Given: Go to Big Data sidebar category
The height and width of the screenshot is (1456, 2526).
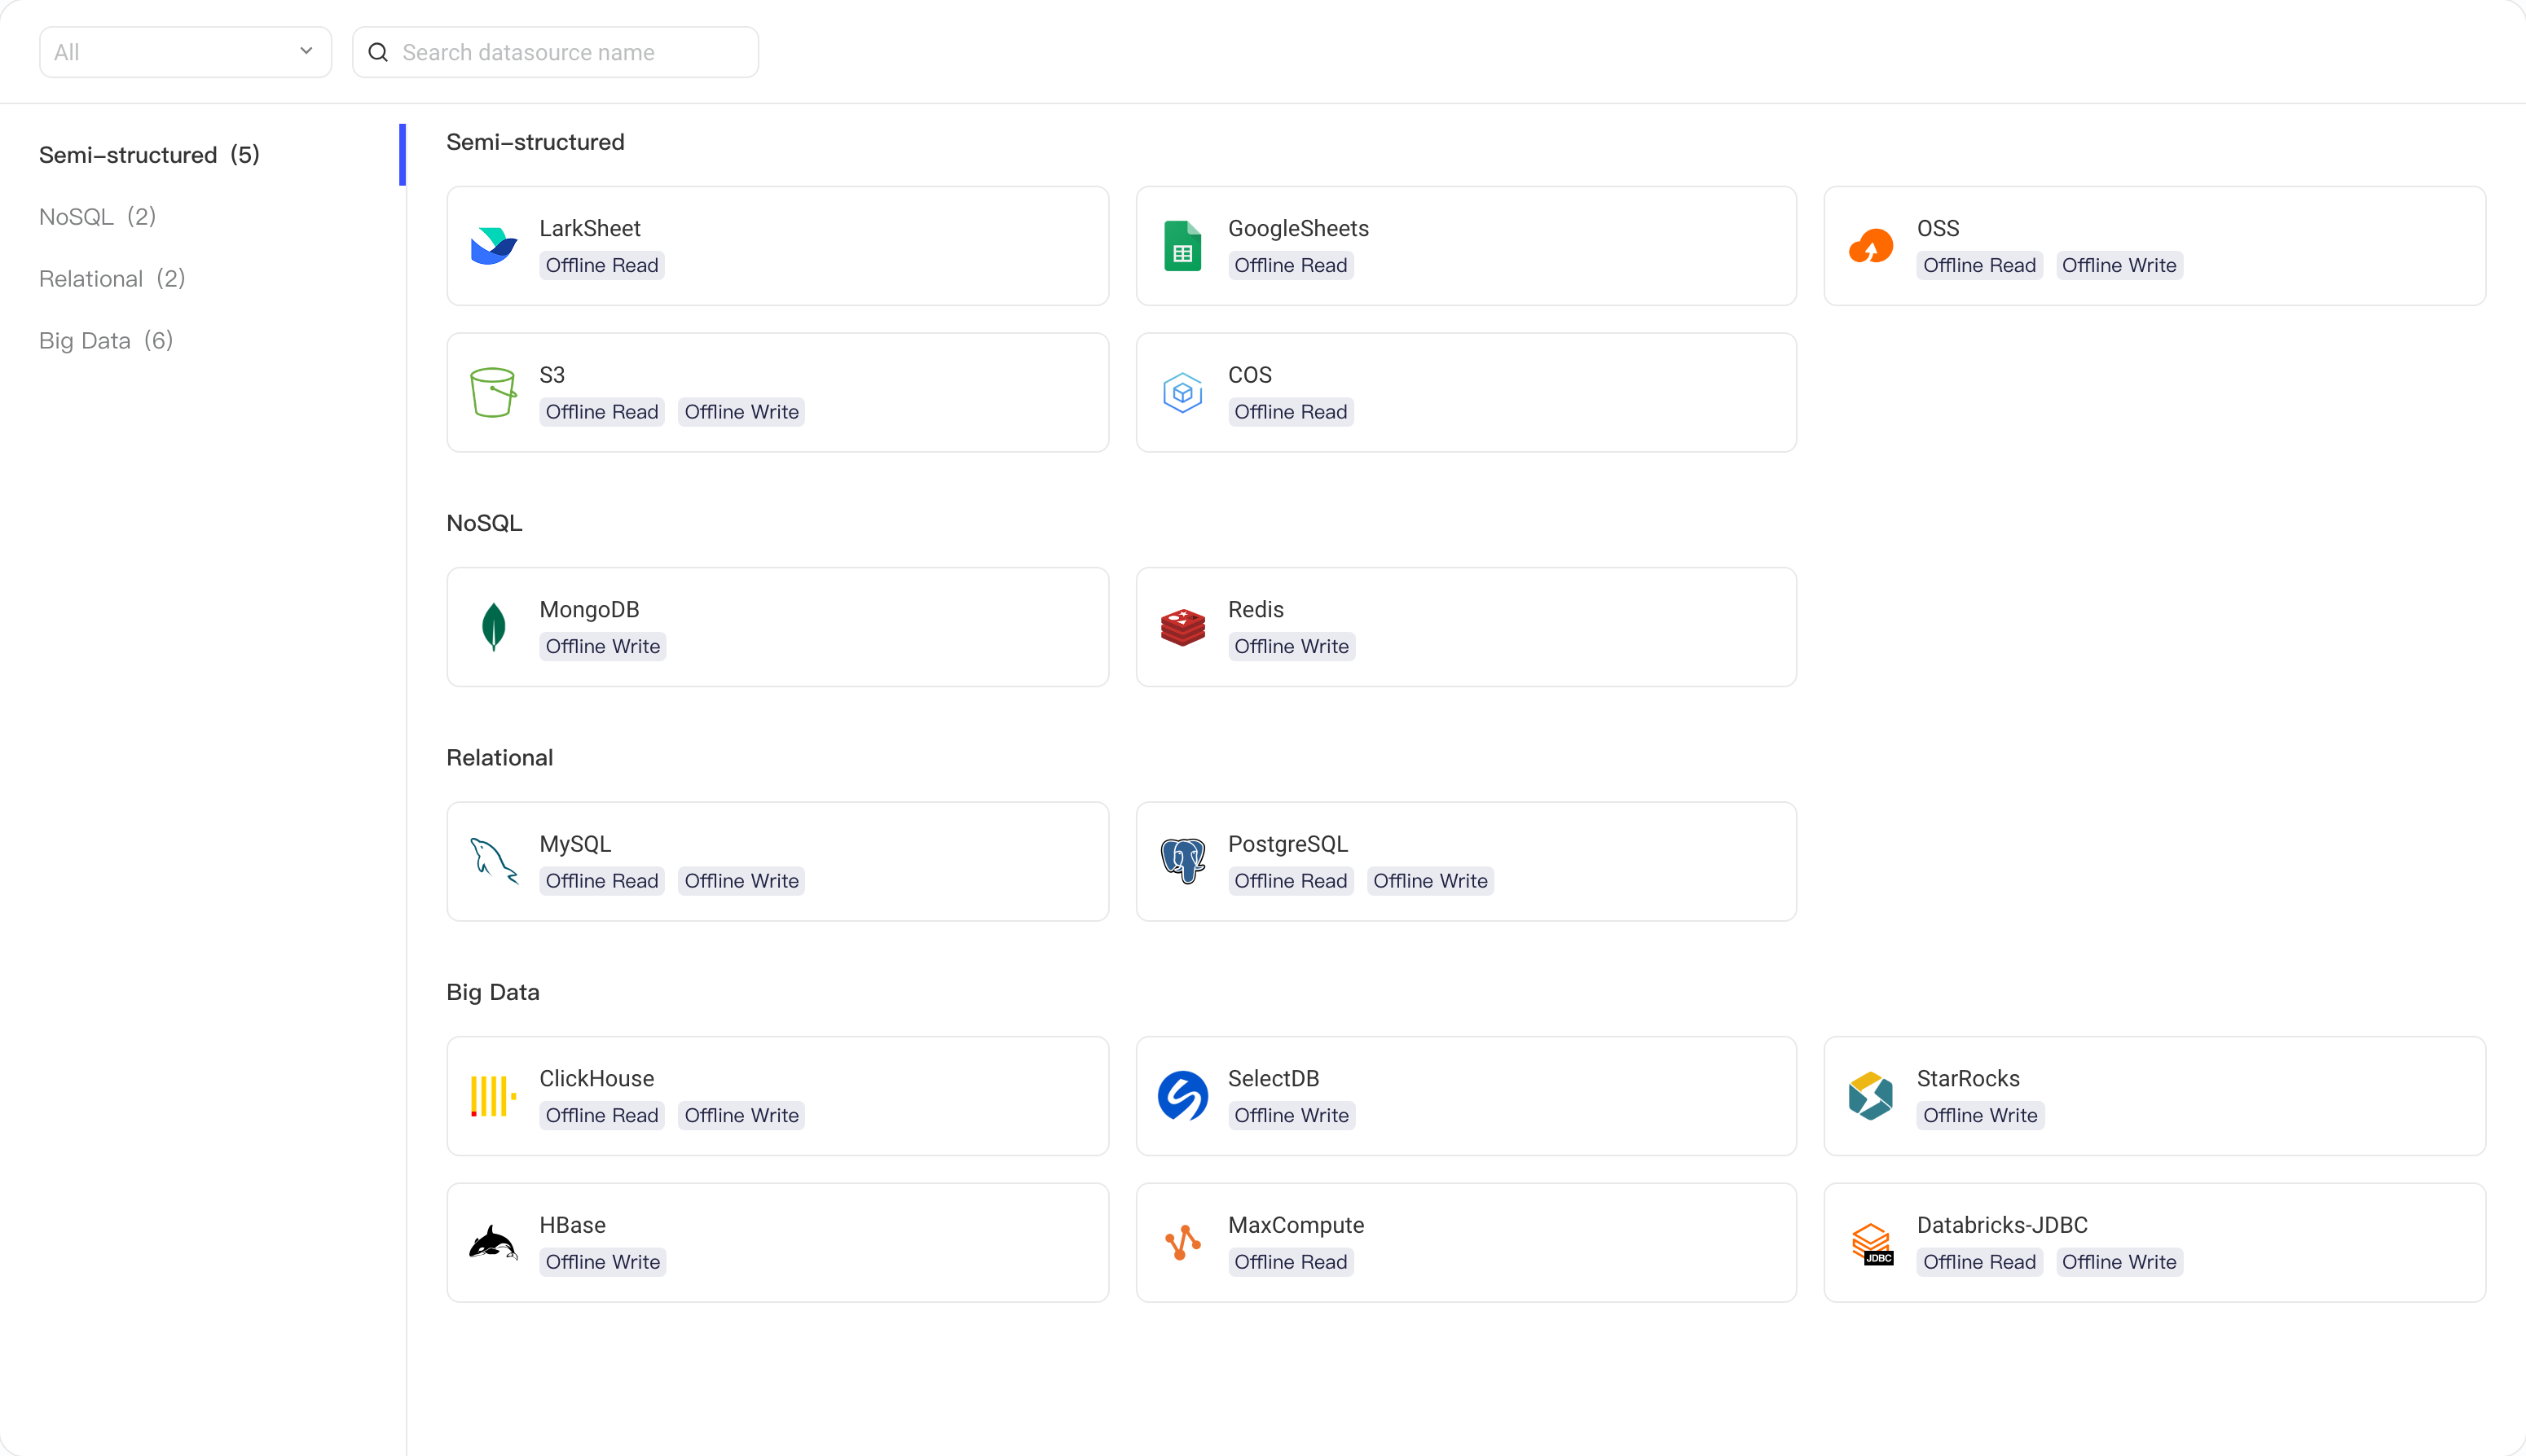Looking at the screenshot, I should point(106,340).
